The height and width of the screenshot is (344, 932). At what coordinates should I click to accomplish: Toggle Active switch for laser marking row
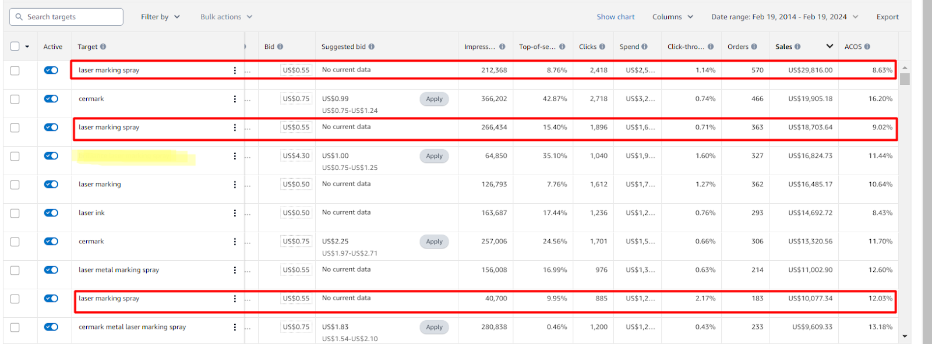click(x=51, y=184)
